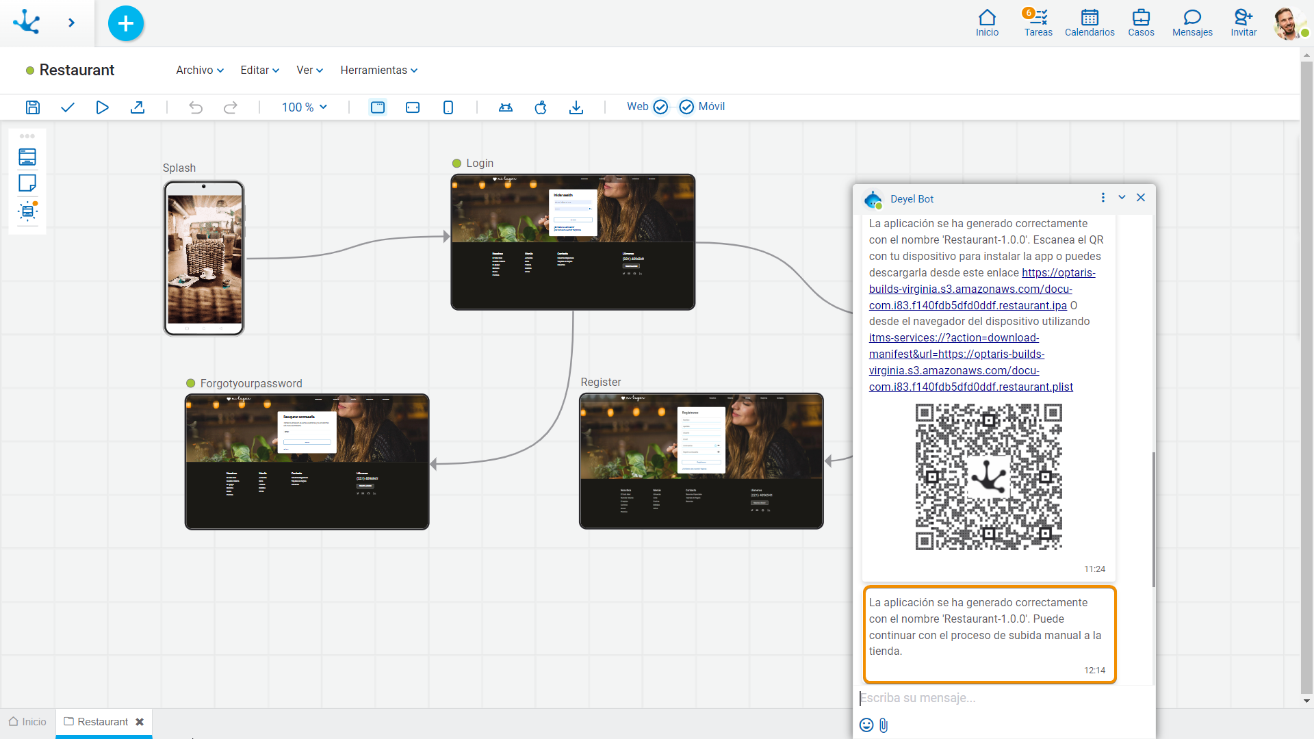Image resolution: width=1314 pixels, height=739 pixels.
Task: Select the upload/publish icon in toolbar
Action: [137, 107]
